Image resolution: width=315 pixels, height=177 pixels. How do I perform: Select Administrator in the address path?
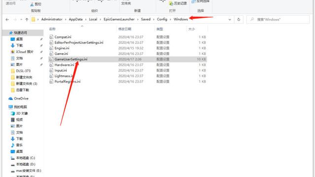click(x=52, y=19)
